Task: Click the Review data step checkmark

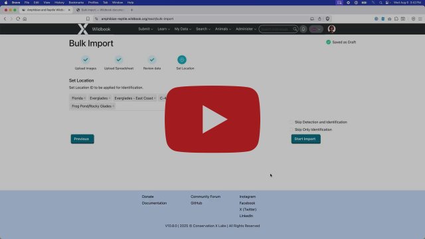Action: point(152,60)
